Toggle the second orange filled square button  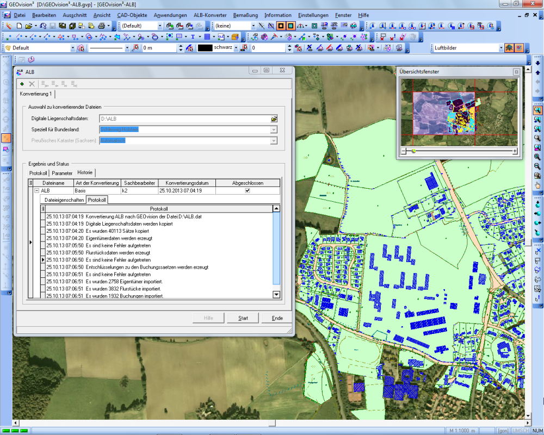point(290,26)
